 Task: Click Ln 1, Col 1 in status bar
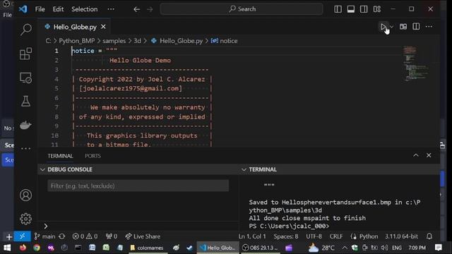[252, 236]
